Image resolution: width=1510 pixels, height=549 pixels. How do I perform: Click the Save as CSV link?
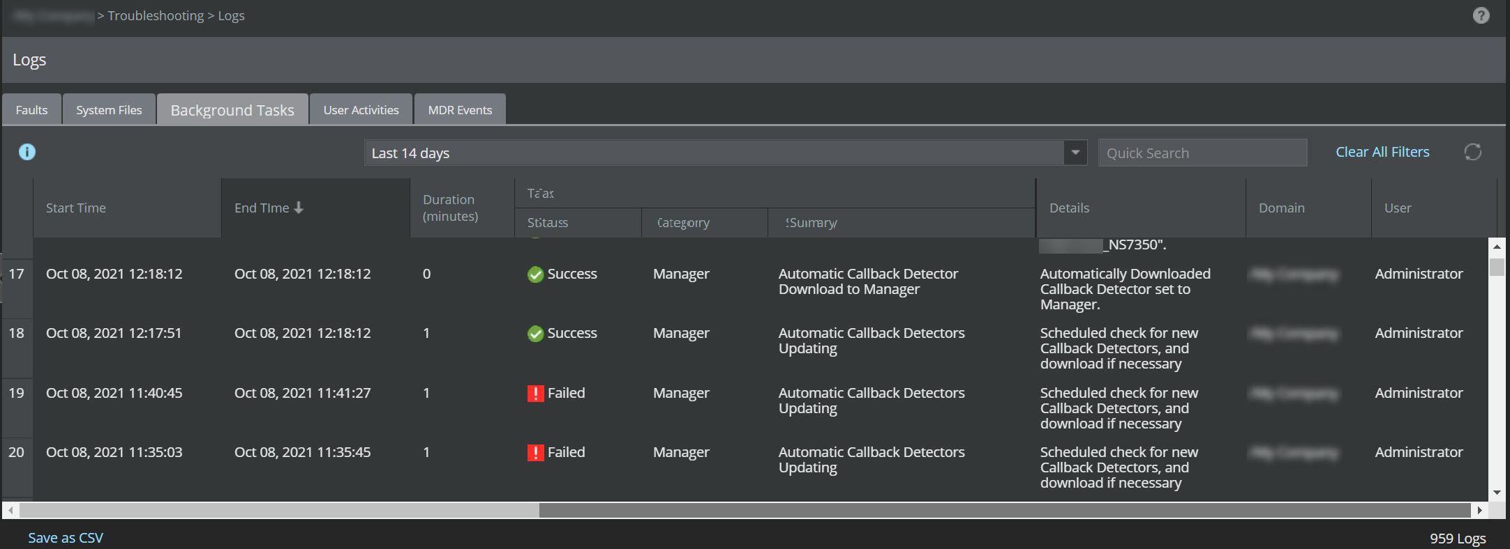(x=66, y=538)
